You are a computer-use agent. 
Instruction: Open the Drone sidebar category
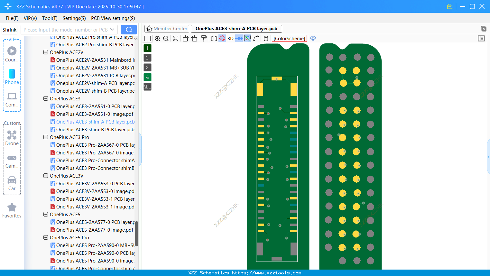coord(12,138)
